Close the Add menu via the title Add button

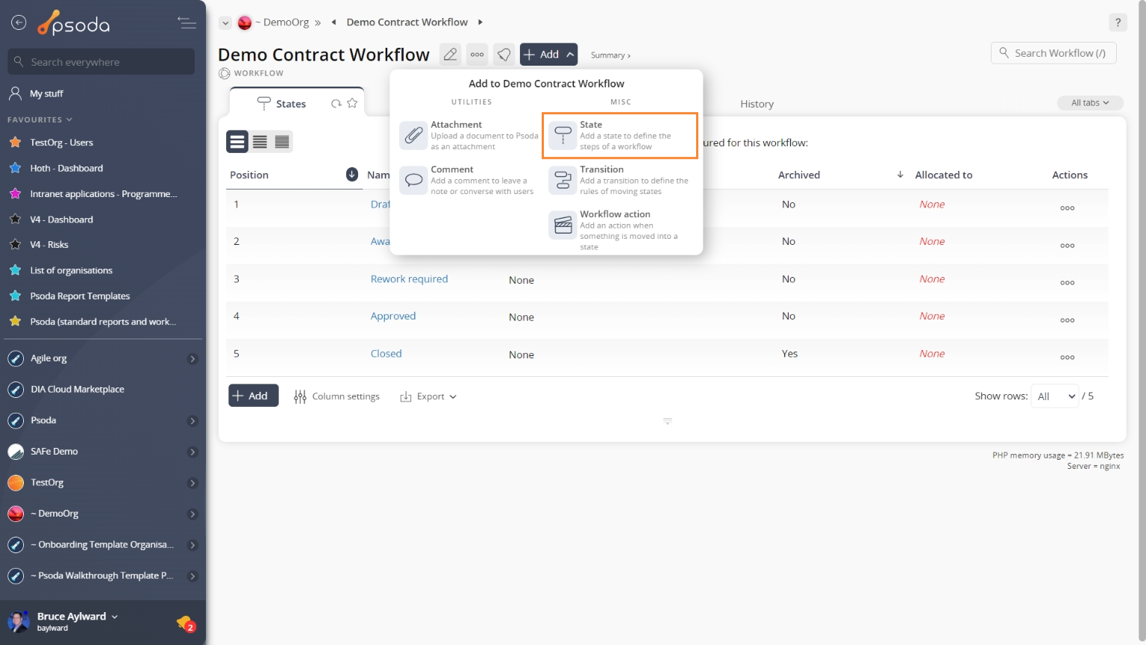[x=549, y=54]
